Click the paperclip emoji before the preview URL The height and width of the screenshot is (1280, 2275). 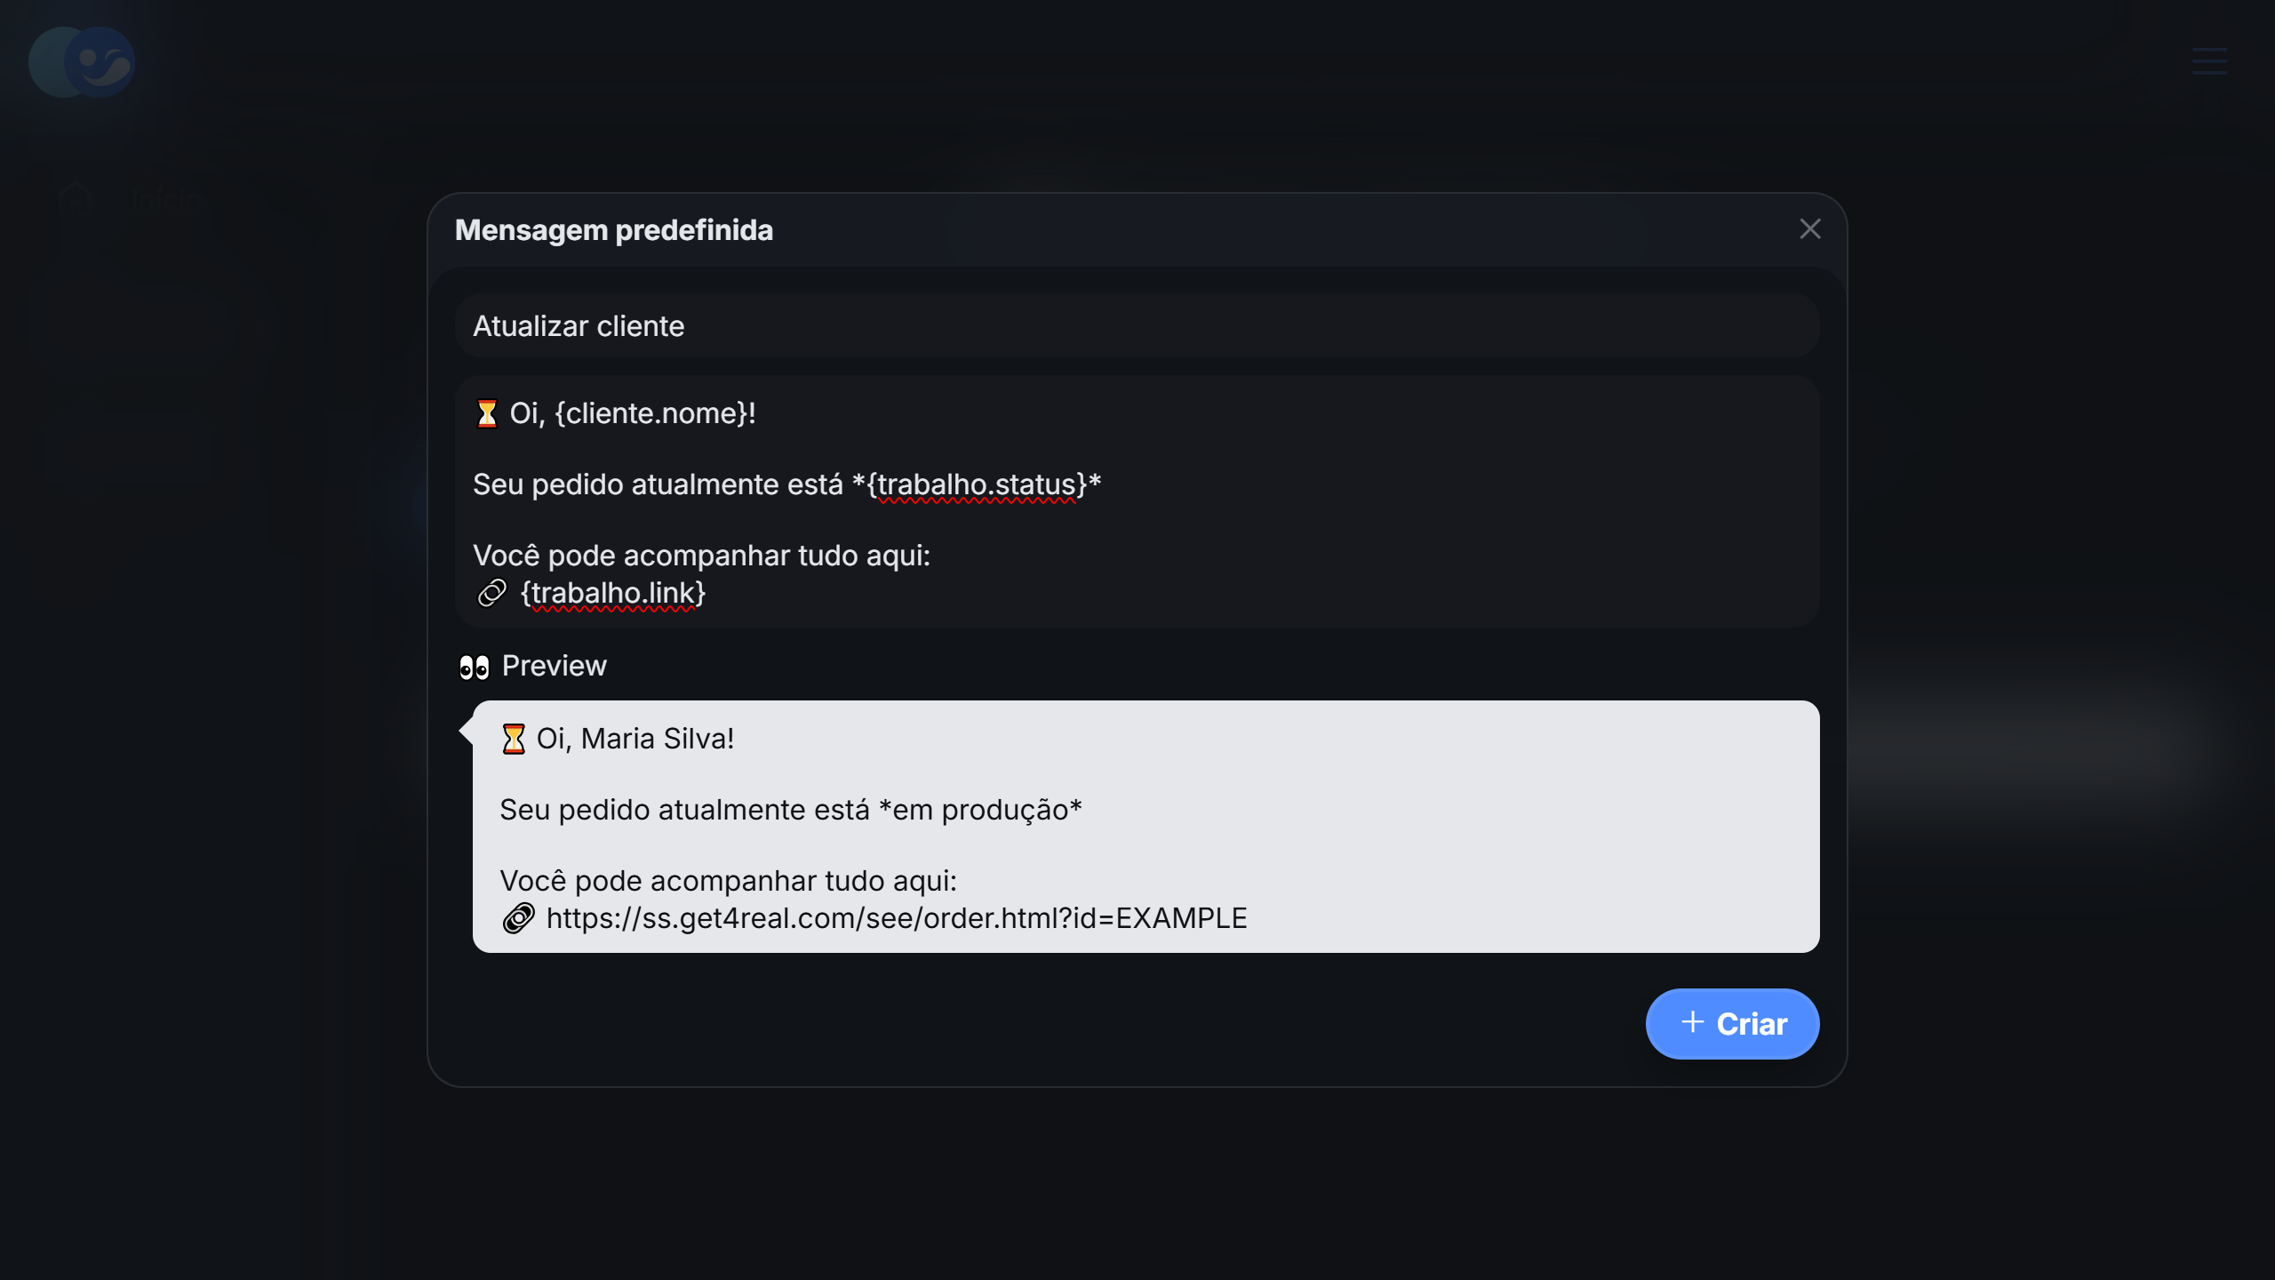click(519, 918)
